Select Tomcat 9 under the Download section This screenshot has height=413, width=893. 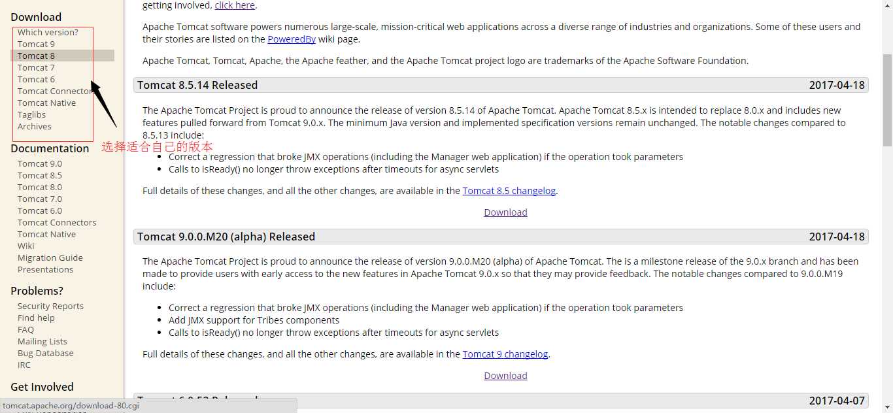click(36, 44)
